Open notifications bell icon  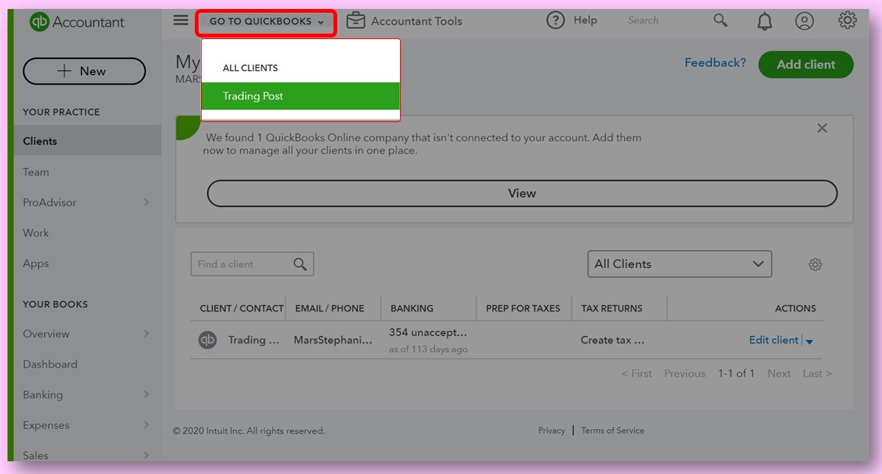pyautogui.click(x=764, y=22)
